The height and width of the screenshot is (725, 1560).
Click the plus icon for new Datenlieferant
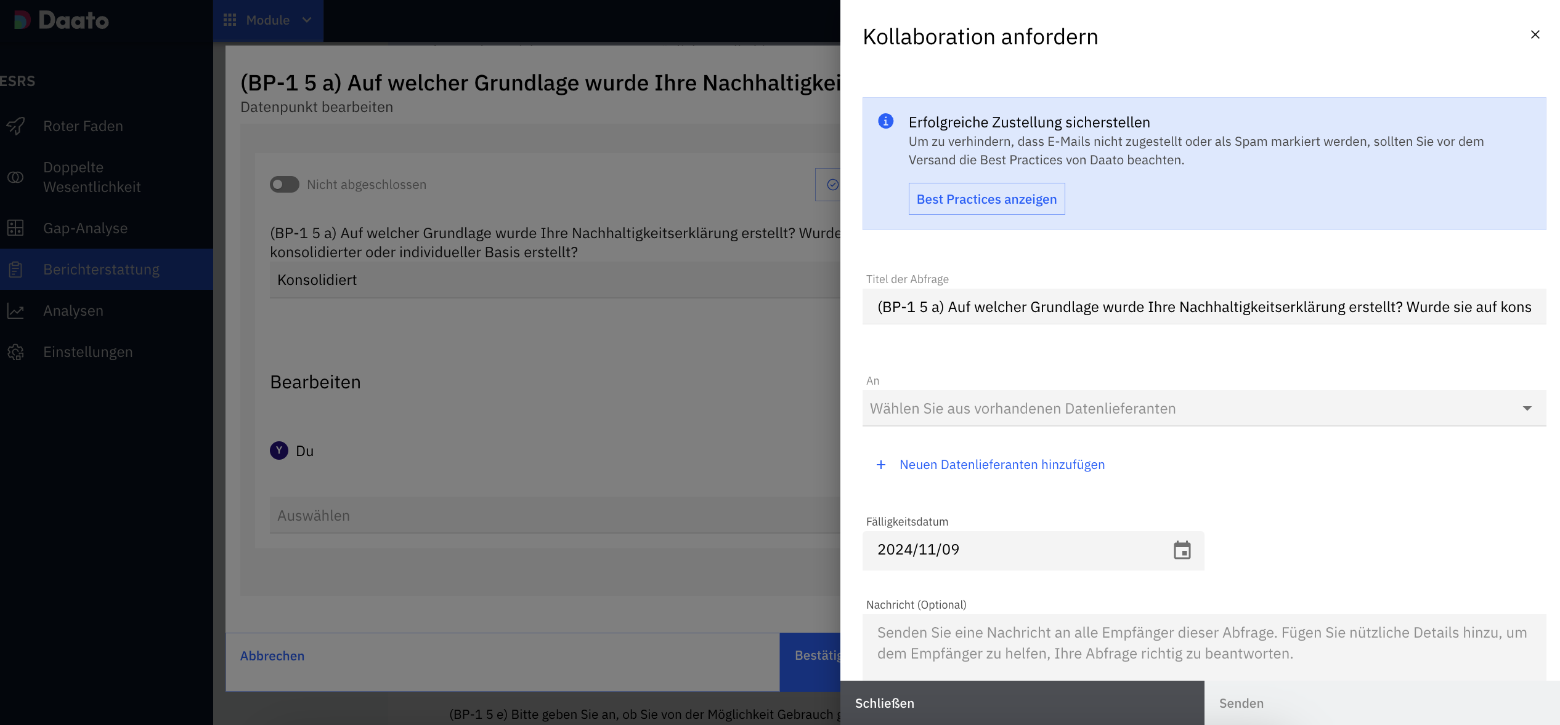(881, 465)
